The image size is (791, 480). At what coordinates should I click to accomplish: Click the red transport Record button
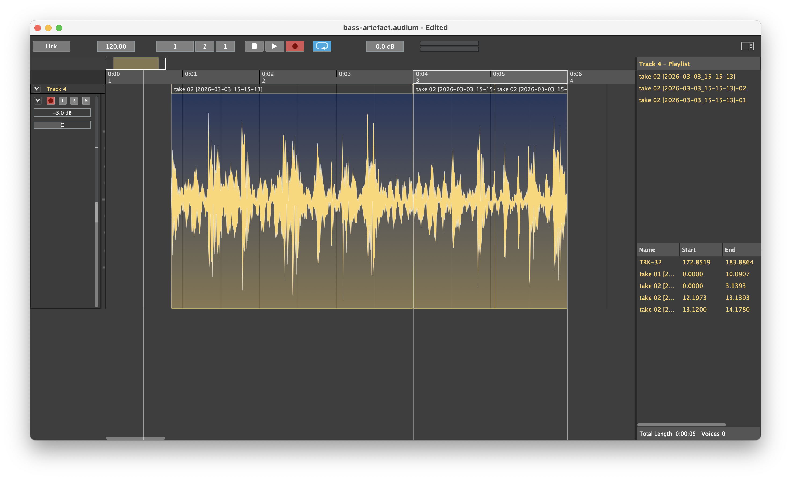(295, 46)
